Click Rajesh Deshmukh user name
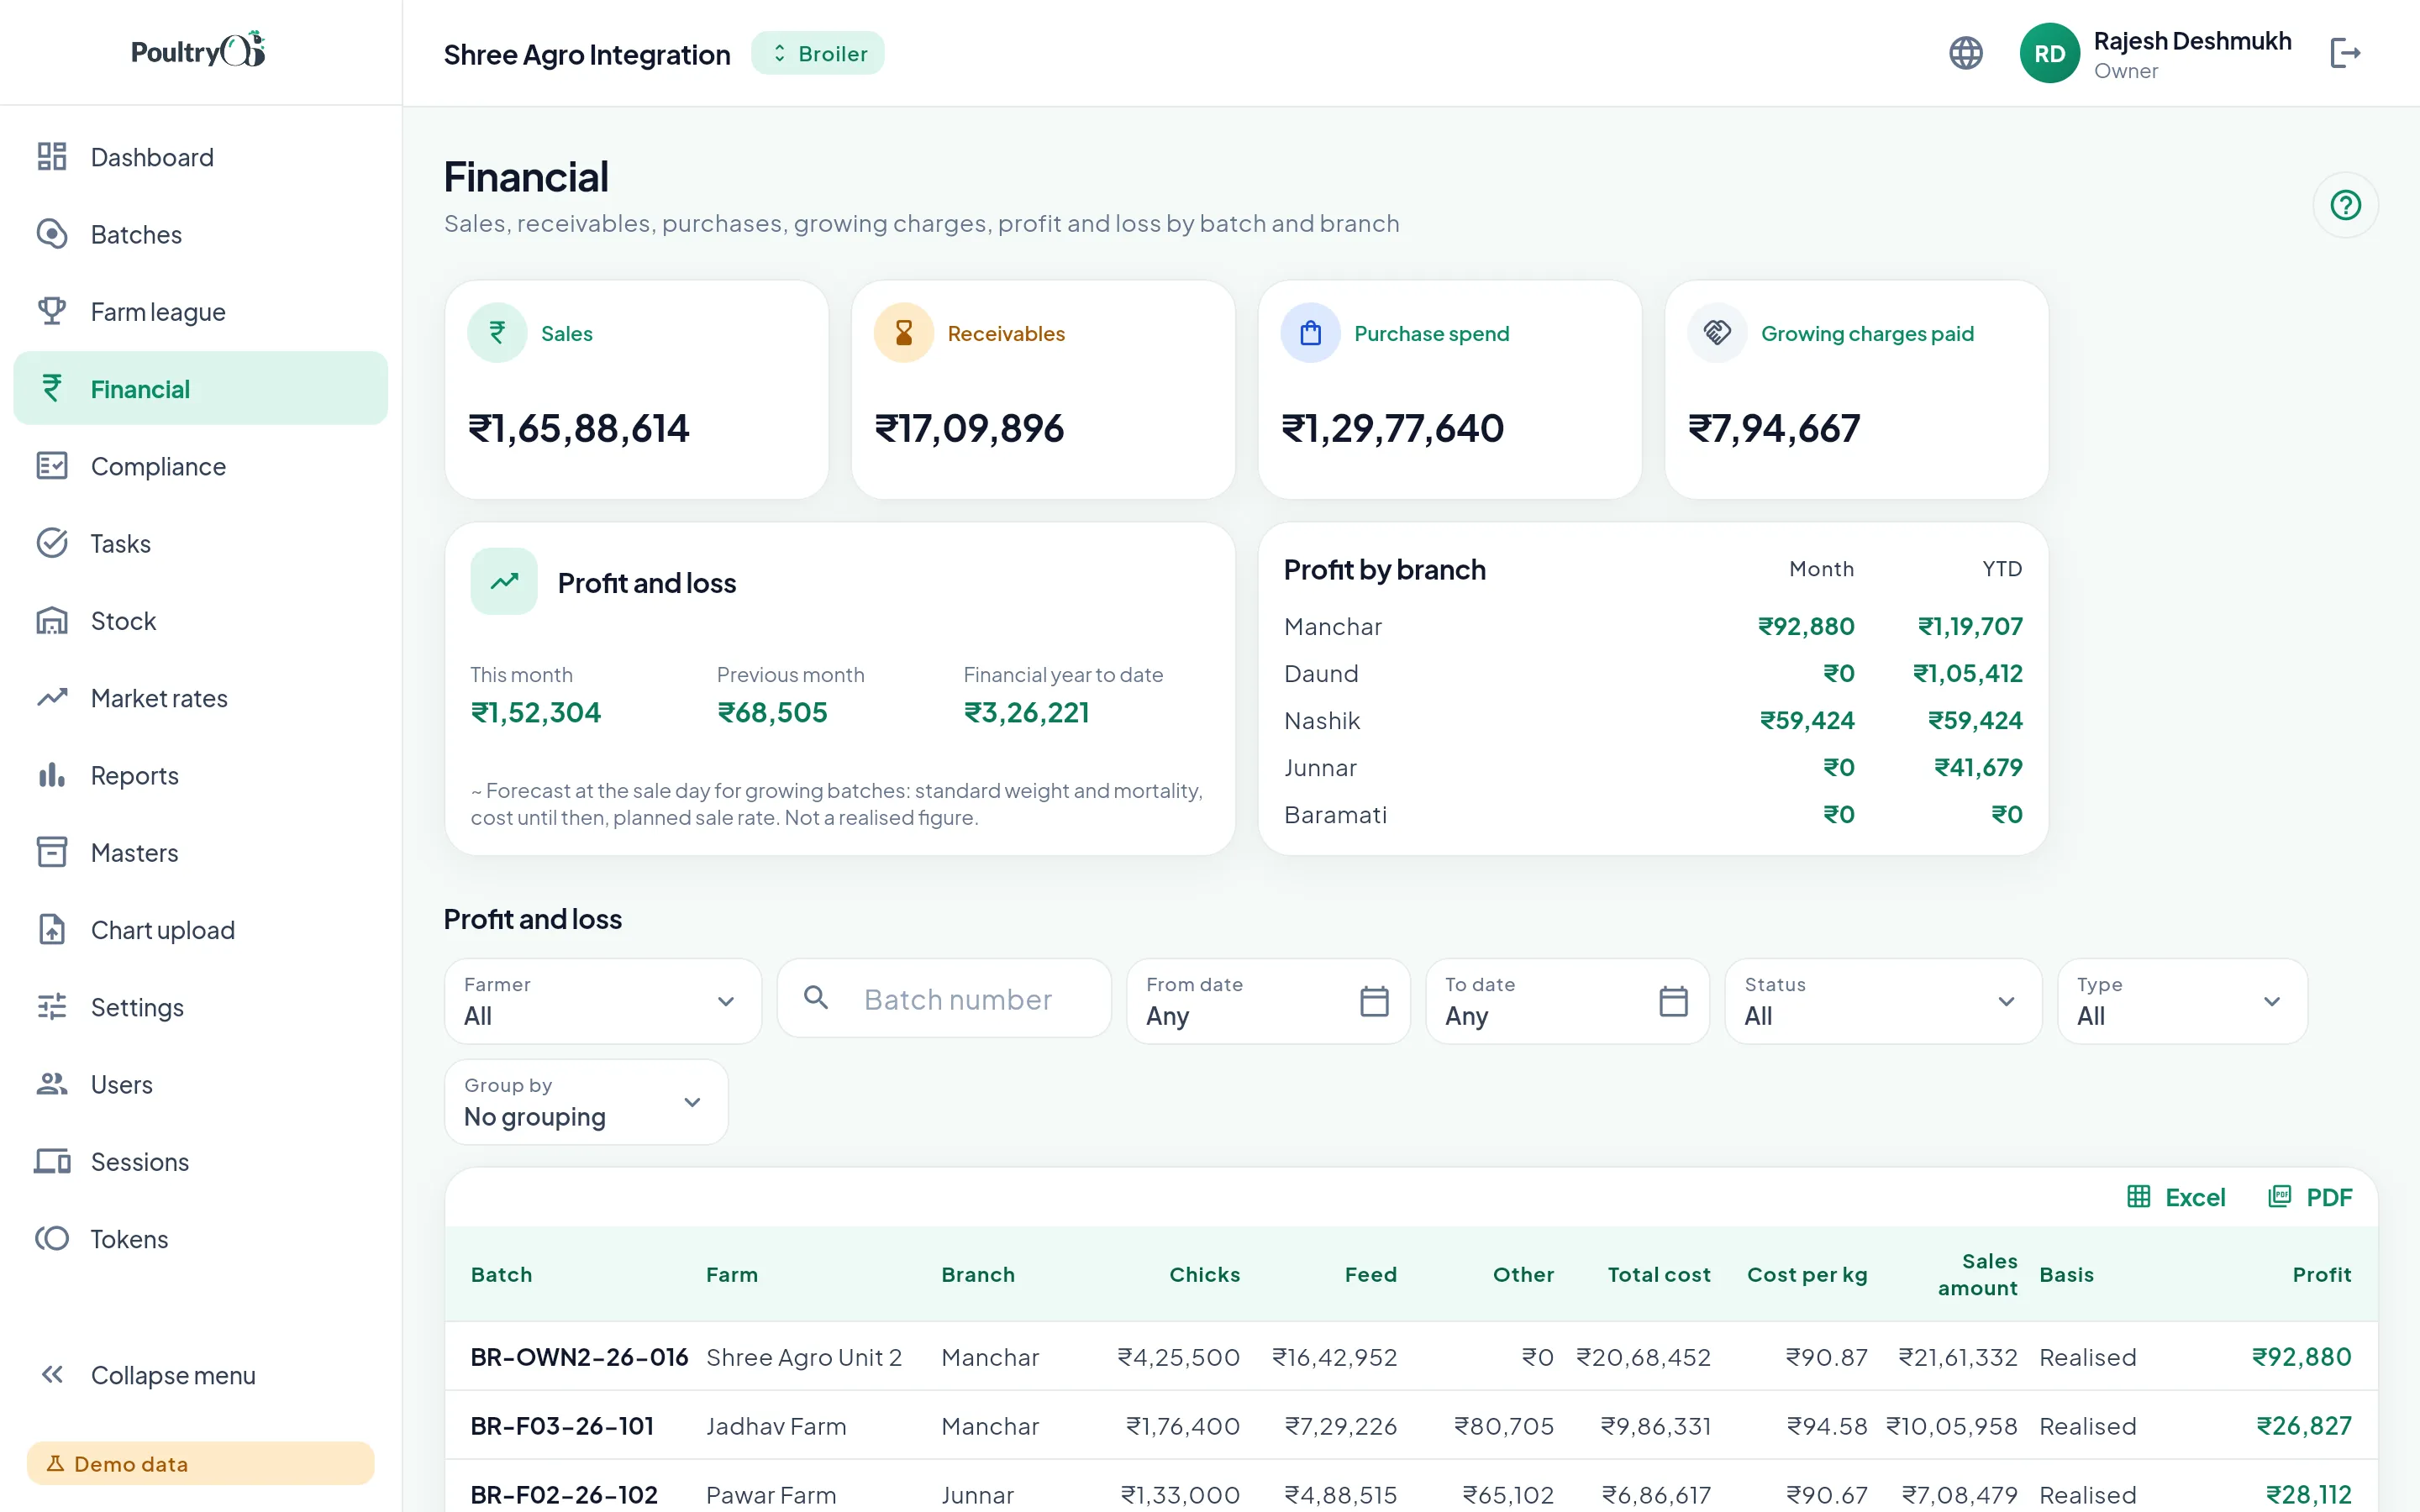 [2192, 41]
